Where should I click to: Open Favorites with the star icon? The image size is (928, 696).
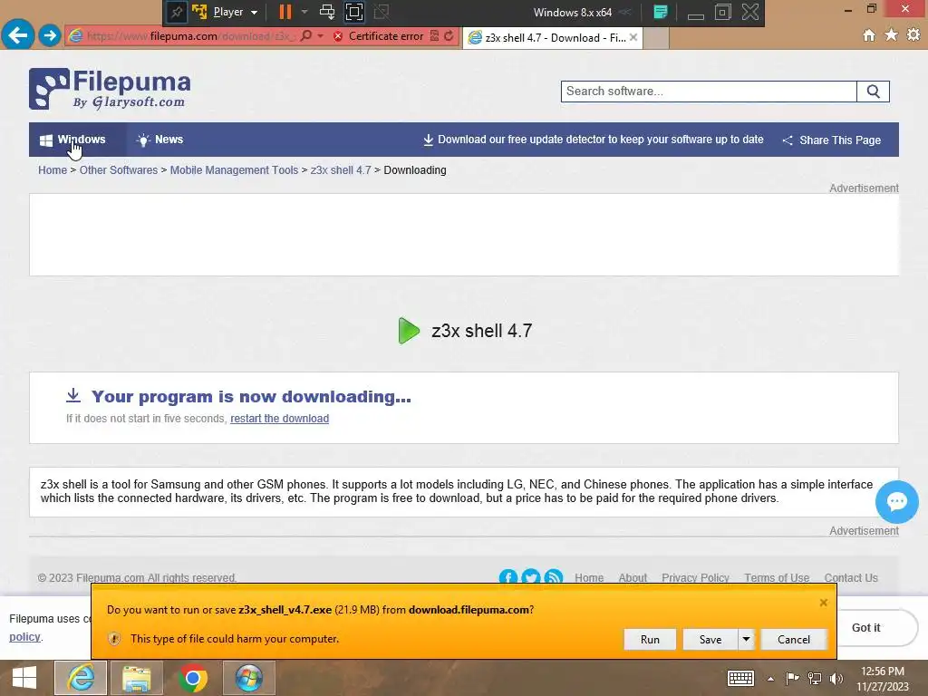pos(891,35)
